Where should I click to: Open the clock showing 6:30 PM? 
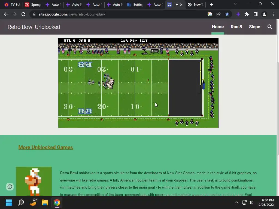click(265, 202)
